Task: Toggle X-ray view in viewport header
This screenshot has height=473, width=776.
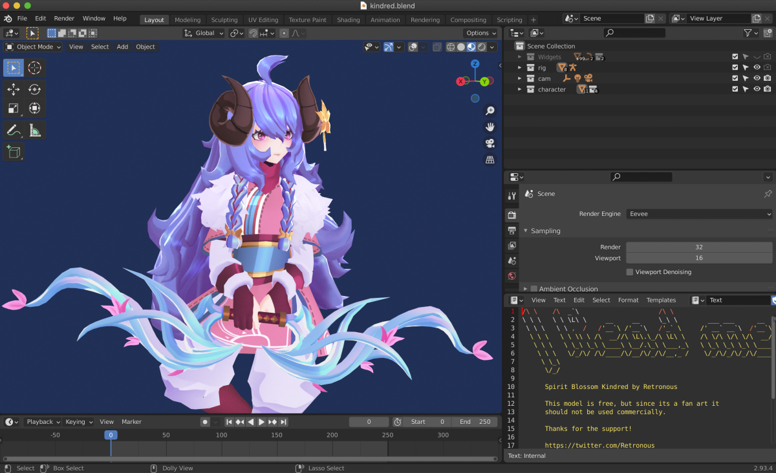Action: click(x=438, y=47)
